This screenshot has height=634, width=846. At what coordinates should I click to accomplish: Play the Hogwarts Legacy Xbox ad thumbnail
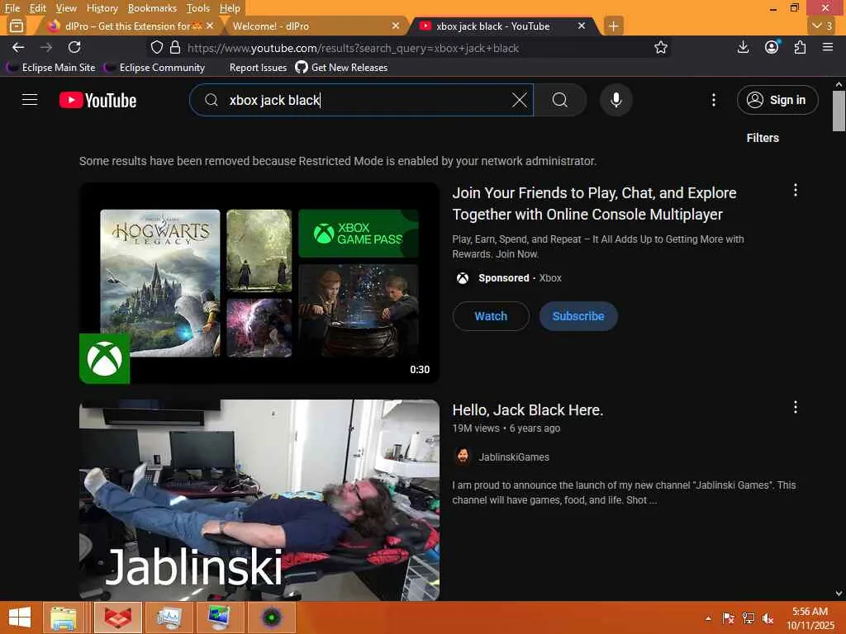click(259, 283)
